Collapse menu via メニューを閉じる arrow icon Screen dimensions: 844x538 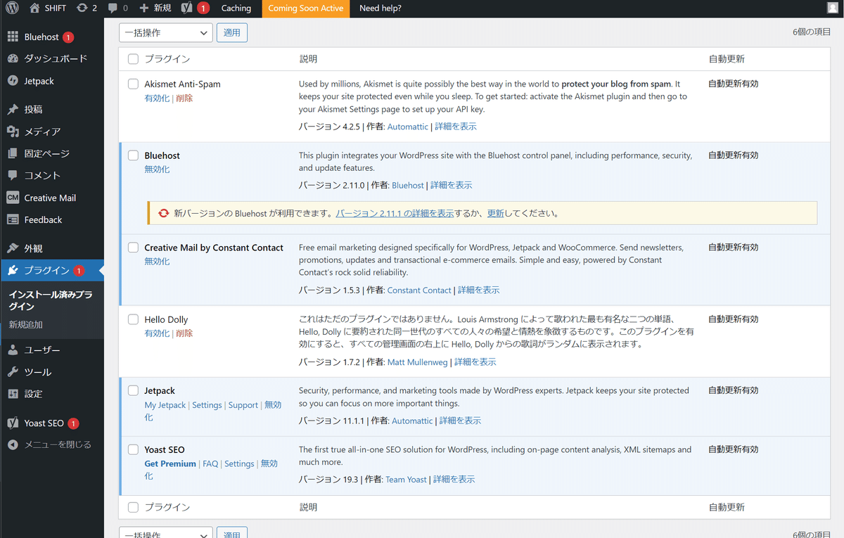point(13,444)
